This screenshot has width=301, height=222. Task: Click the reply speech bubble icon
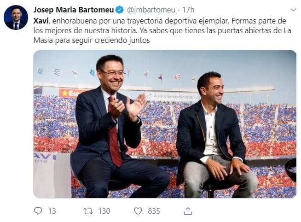[x=38, y=210]
